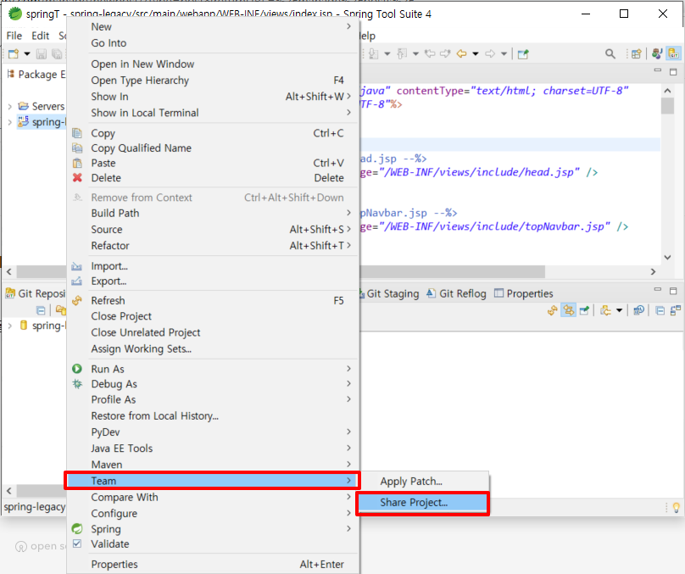Click the editor horizontal scroll right arrow
This screenshot has width=685, height=574.
pyautogui.click(x=653, y=271)
